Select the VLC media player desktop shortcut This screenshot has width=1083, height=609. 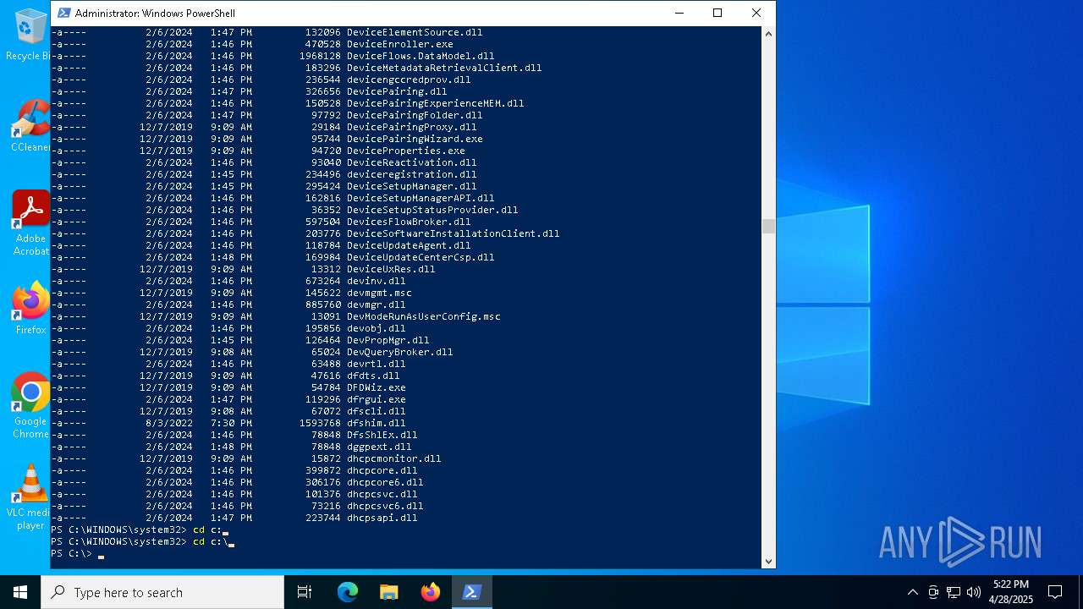pos(30,497)
